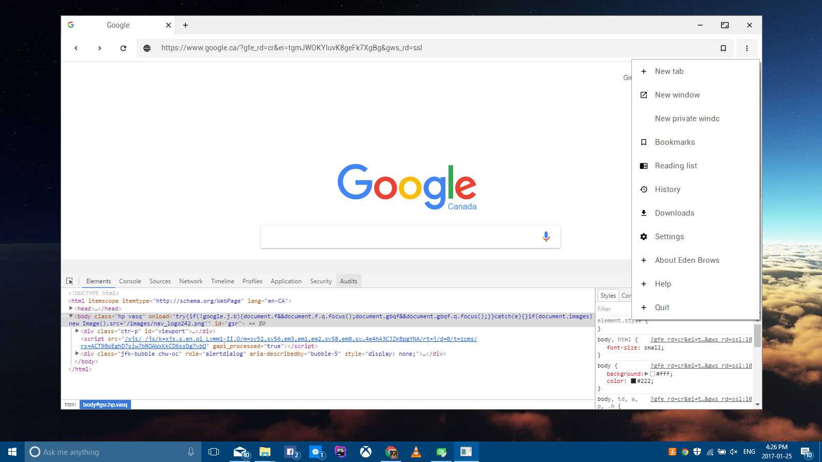Select the Styles sidebar tab
This screenshot has width=822, height=462.
pyautogui.click(x=608, y=296)
